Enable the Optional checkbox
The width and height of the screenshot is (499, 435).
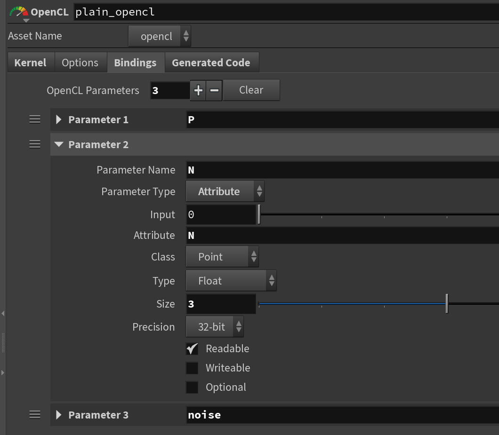(x=192, y=387)
